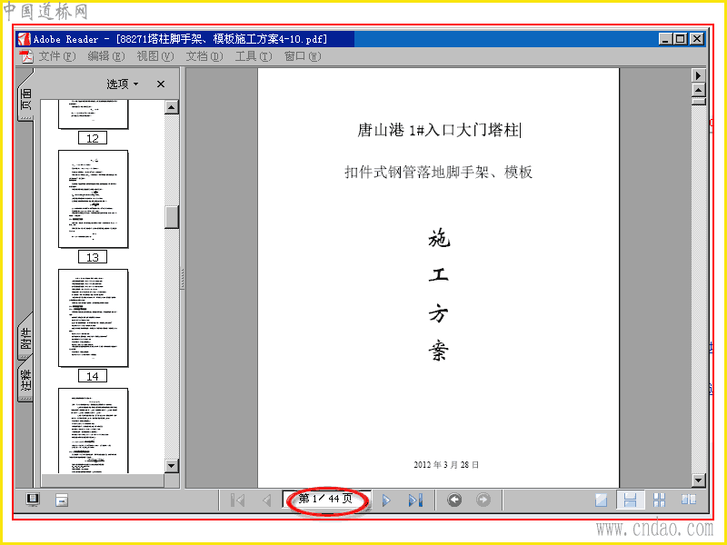The width and height of the screenshot is (727, 545).
Task: Go to previous page arrow
Action: pos(266,500)
